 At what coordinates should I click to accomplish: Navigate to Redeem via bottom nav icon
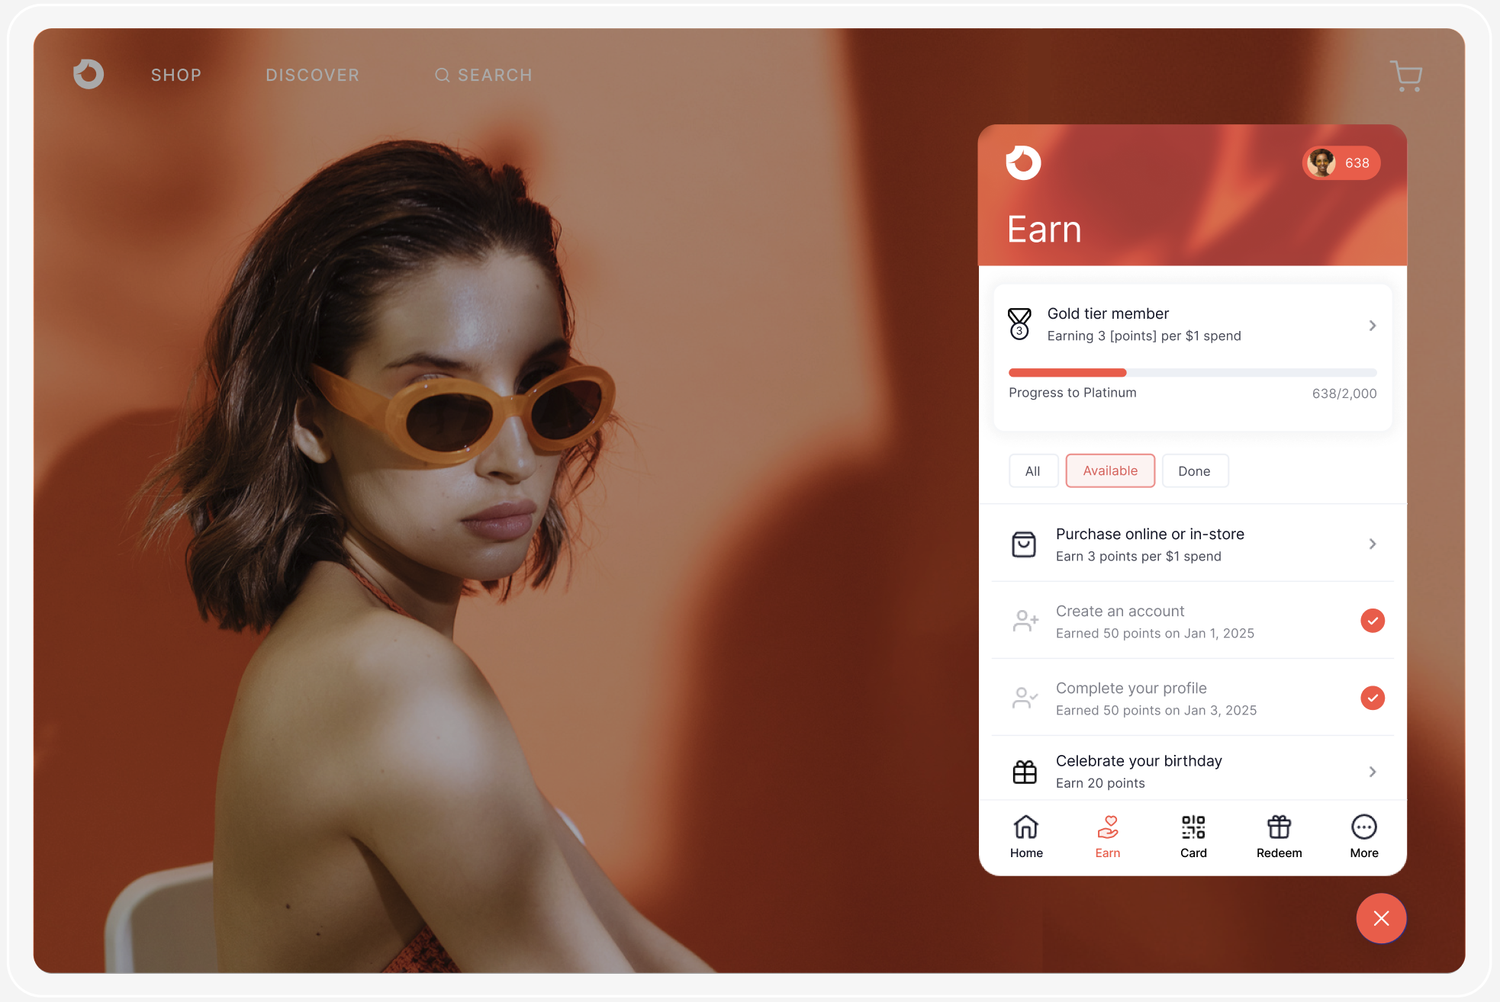1279,837
